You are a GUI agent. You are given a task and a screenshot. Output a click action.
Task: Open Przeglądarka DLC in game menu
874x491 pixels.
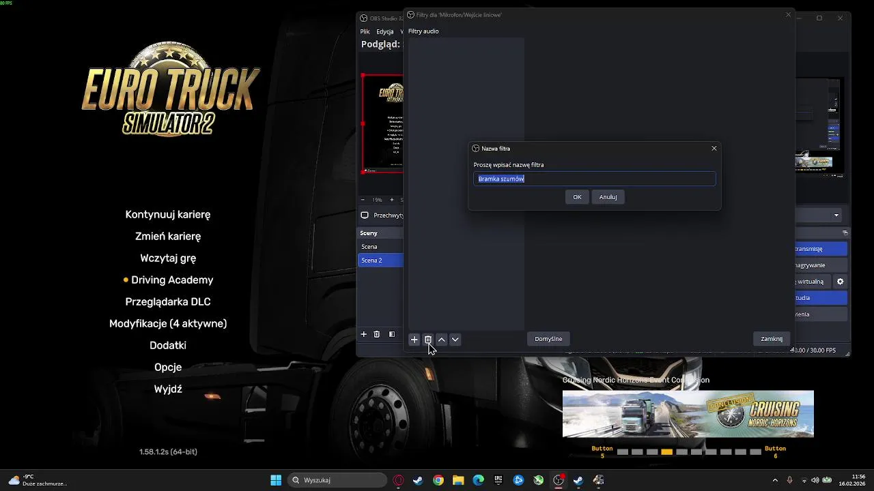[x=168, y=302]
